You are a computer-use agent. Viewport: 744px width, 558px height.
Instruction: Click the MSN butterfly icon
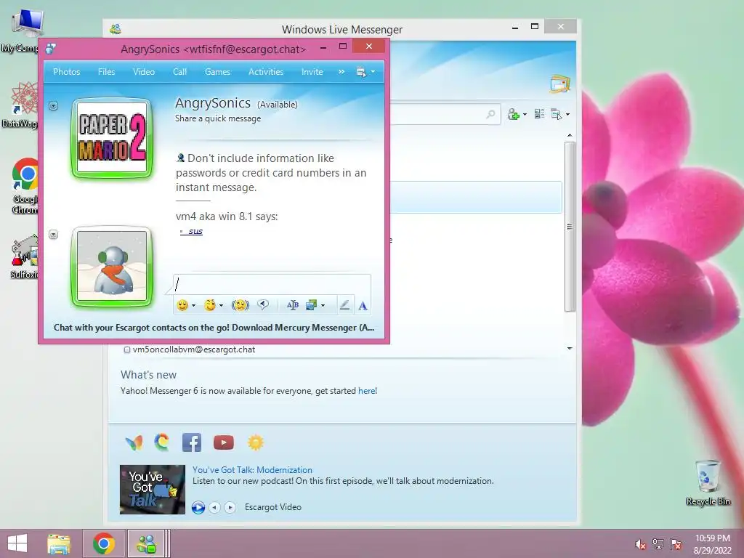click(x=134, y=442)
